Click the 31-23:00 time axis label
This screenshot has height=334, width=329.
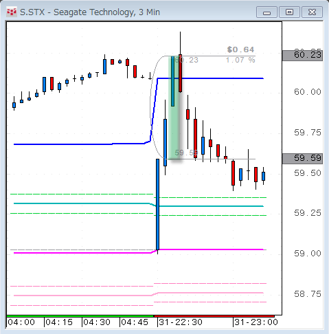click(x=256, y=322)
